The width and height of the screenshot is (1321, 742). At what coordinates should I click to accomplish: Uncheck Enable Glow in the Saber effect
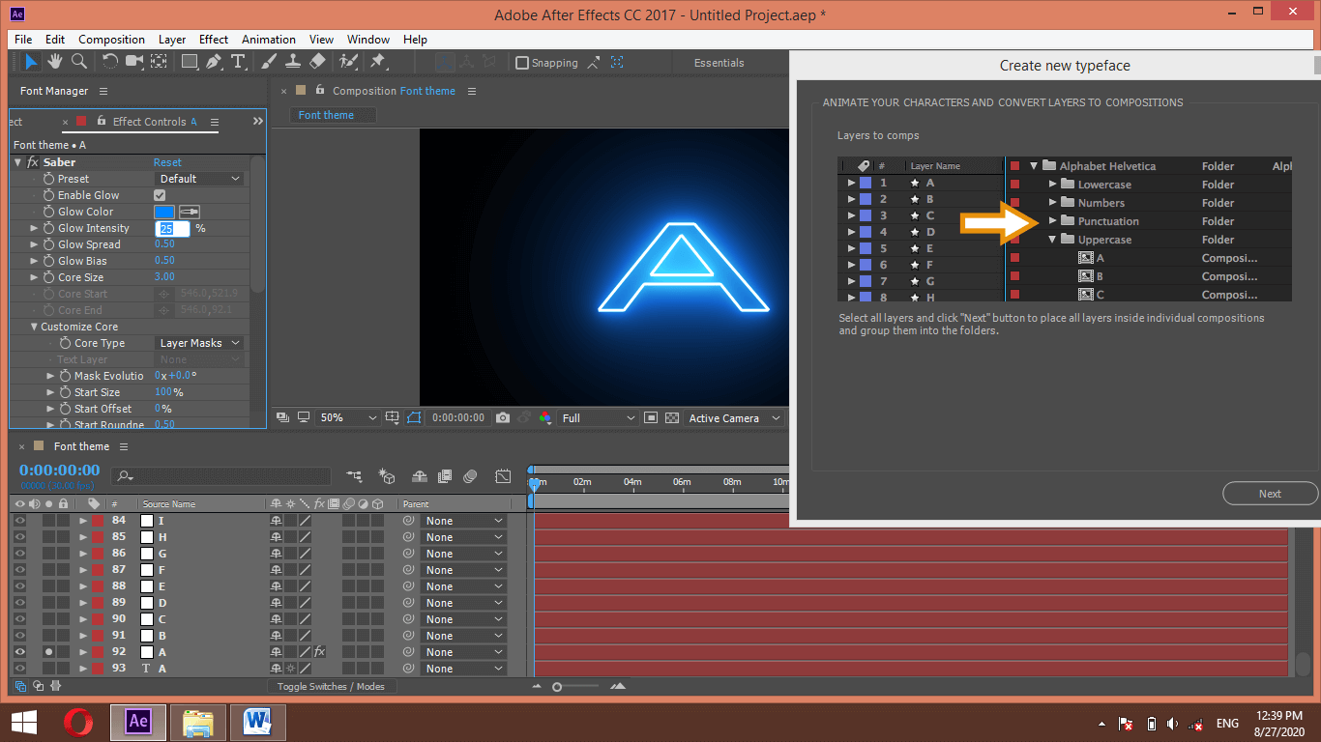tap(160, 194)
